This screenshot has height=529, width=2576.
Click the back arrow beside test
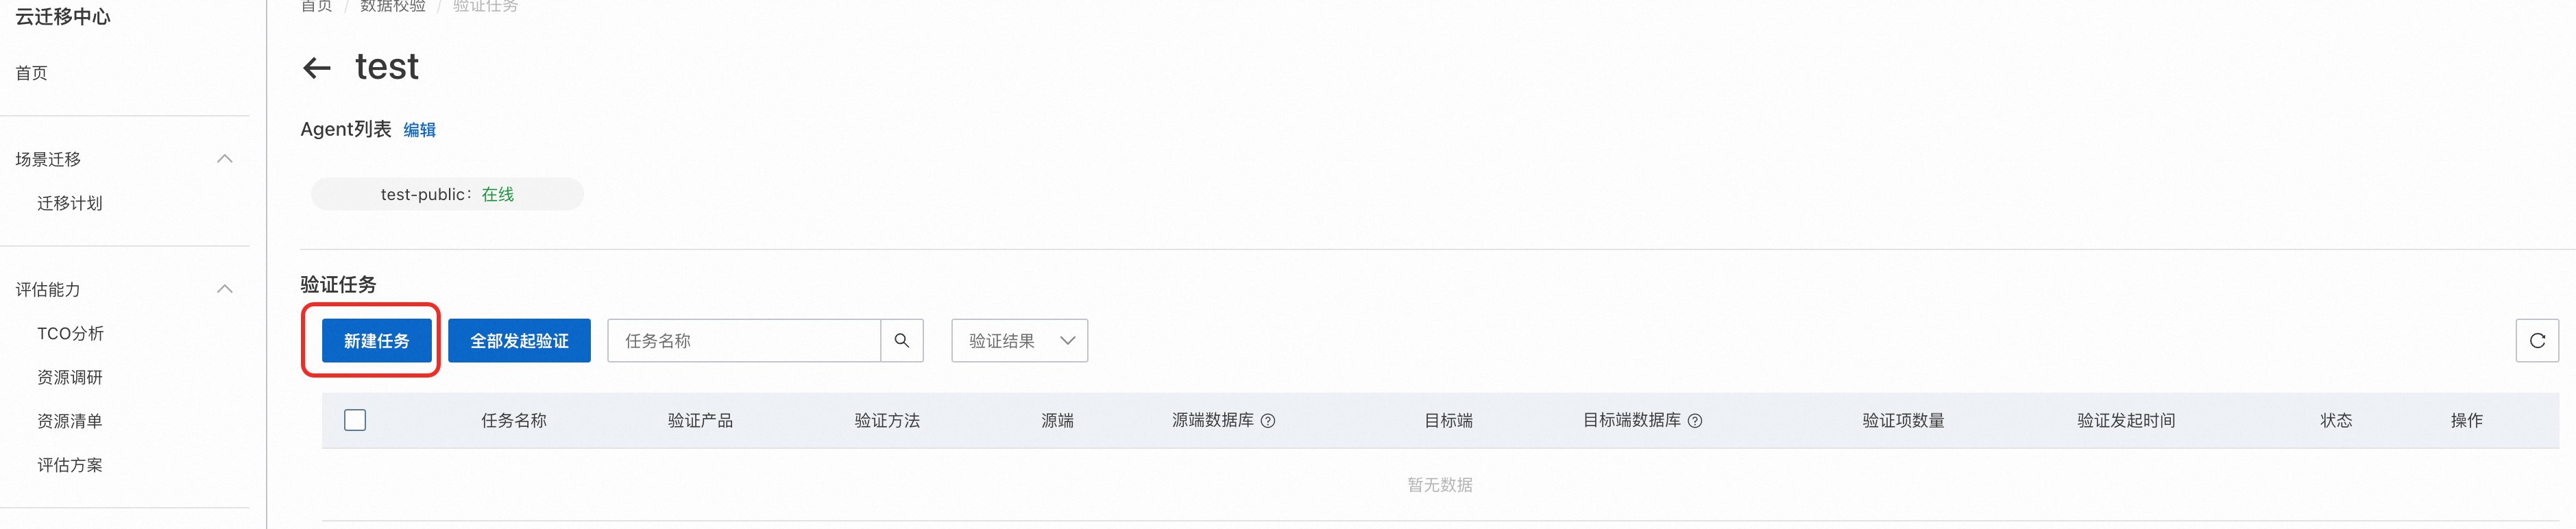pyautogui.click(x=316, y=68)
